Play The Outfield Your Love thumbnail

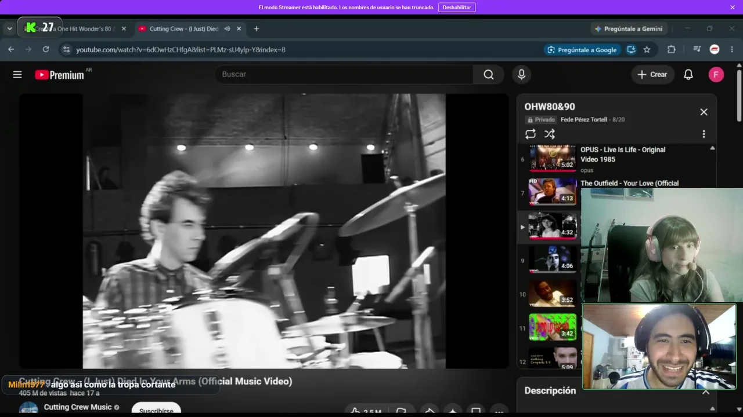point(553,192)
